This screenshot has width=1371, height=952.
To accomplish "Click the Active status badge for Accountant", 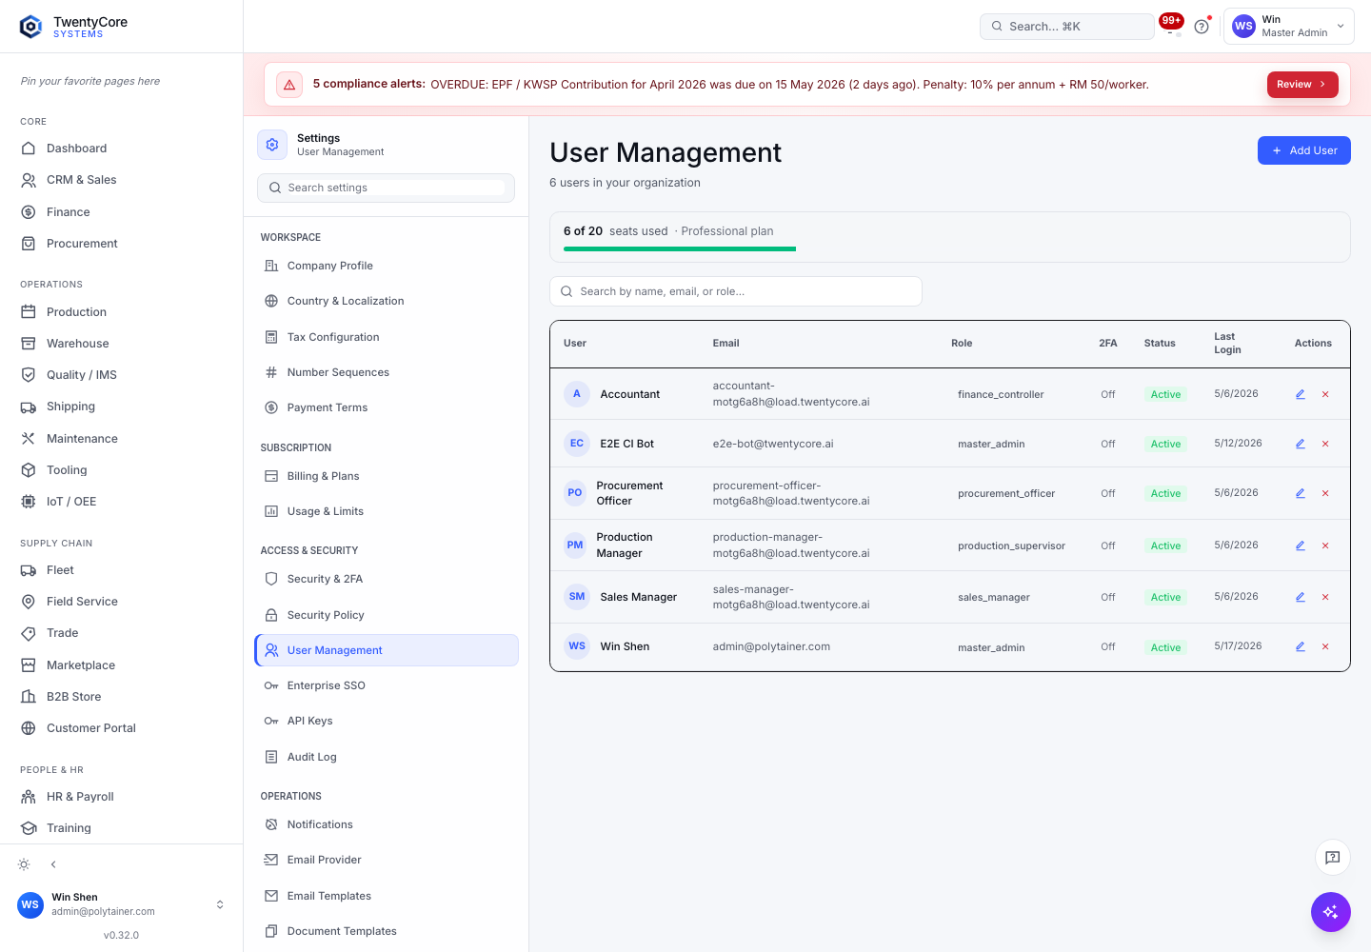I will tap(1165, 394).
